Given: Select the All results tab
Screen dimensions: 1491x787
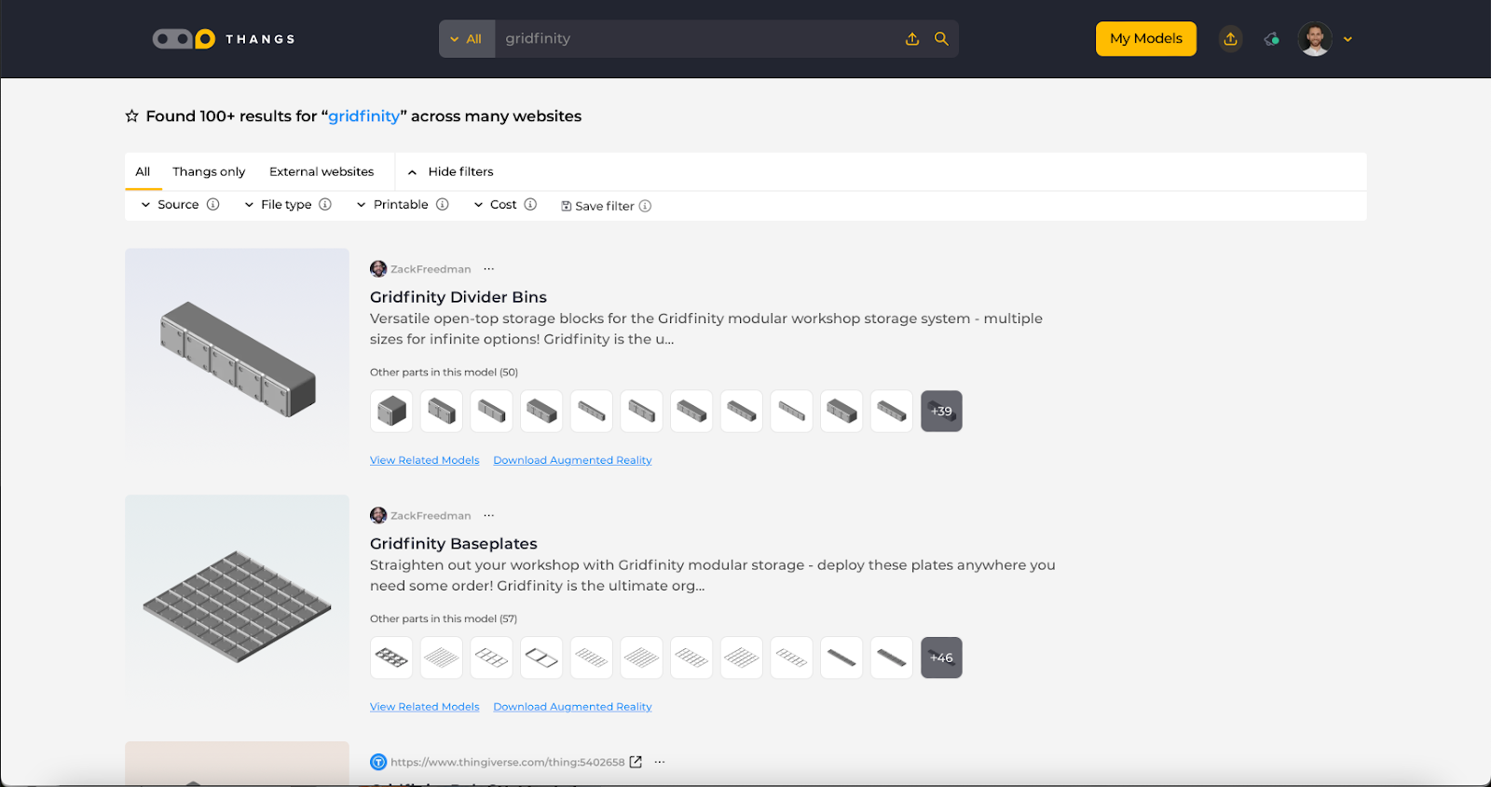Looking at the screenshot, I should [143, 171].
